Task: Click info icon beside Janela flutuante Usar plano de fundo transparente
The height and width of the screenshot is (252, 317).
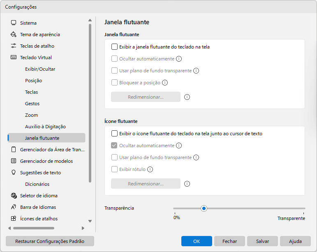Action: 196,71
